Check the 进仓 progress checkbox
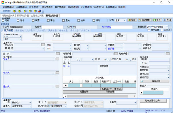173x113 pixels. [18, 20]
